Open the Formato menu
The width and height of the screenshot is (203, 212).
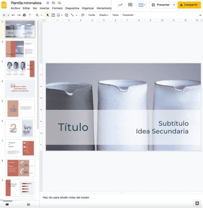57,8
